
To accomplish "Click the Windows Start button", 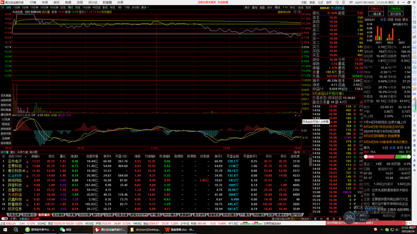I will pos(5,229).
